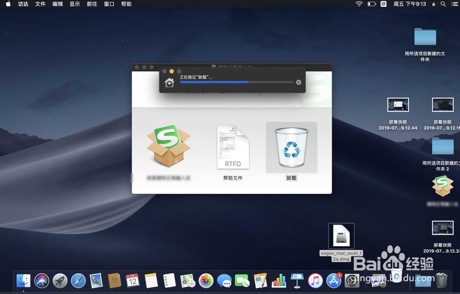Open Notes in the Dock
This screenshot has height=294, width=460.
point(151,281)
